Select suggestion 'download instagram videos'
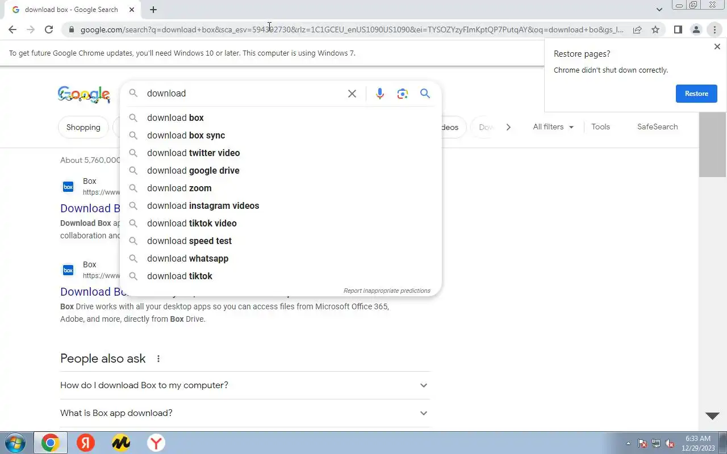The image size is (727, 454). pos(281,205)
